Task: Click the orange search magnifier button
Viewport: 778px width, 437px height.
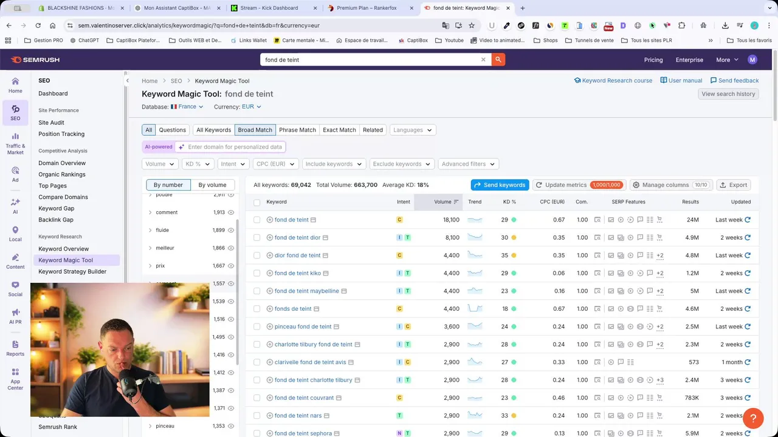Action: coord(498,59)
